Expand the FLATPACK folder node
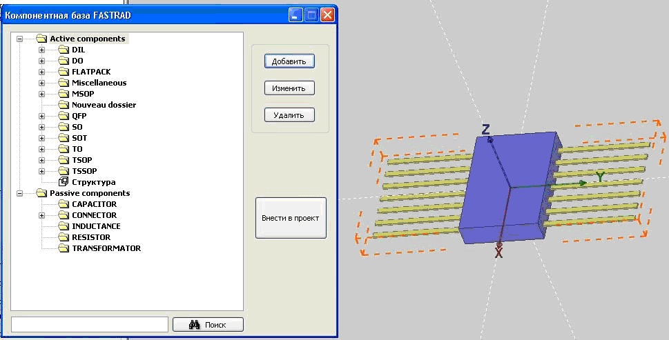The width and height of the screenshot is (669, 340). (42, 72)
